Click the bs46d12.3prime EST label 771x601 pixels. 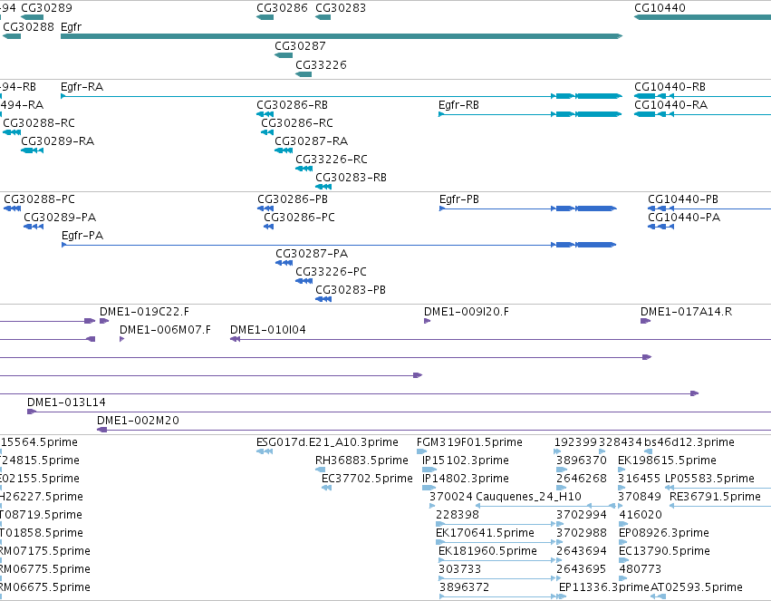pos(689,442)
